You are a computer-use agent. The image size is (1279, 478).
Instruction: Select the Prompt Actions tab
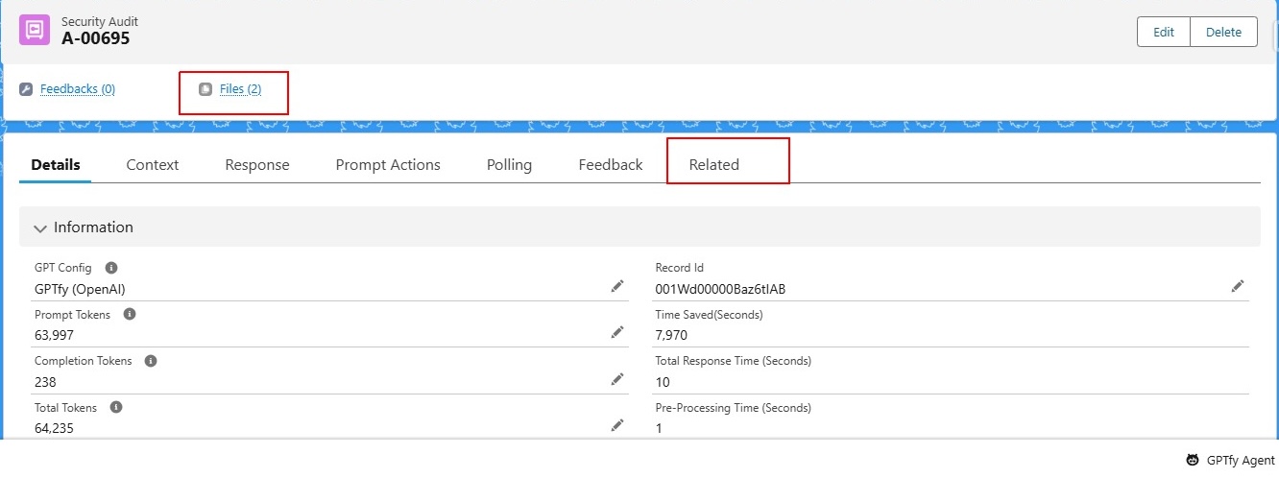pos(388,165)
